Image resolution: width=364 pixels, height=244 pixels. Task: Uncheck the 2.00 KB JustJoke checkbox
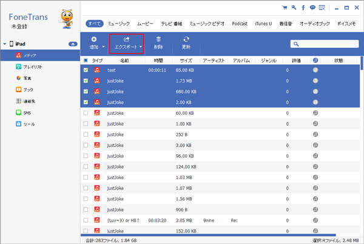point(86,102)
